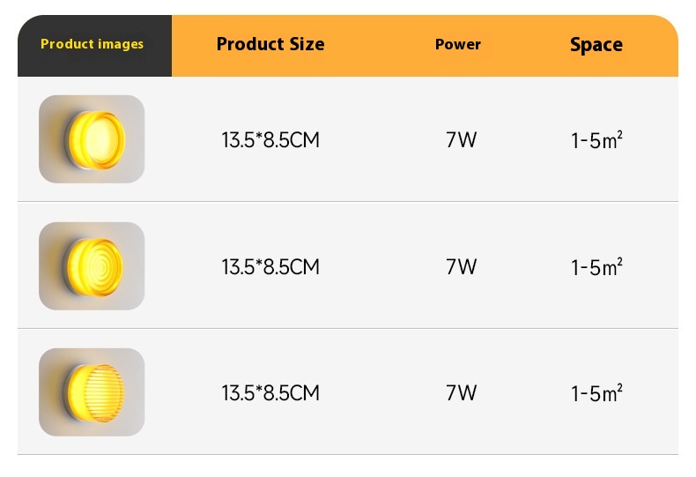The height and width of the screenshot is (477, 696).
Task: Click the "Space" column header
Action: point(596,45)
